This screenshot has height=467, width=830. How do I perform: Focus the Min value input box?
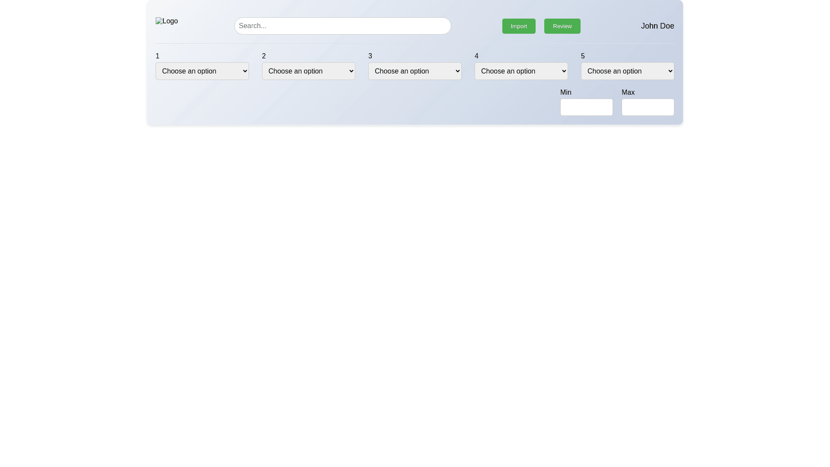(586, 107)
